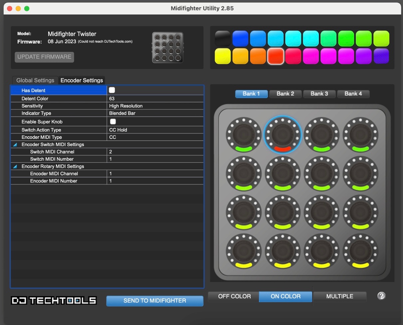Viewport: 403px width, 325px height.
Task: Enable the Super Knob checkbox
Action: (x=113, y=121)
